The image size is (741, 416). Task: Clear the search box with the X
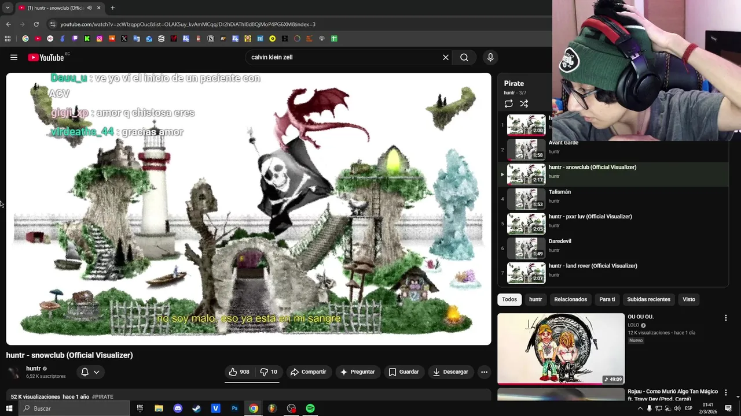(x=446, y=57)
